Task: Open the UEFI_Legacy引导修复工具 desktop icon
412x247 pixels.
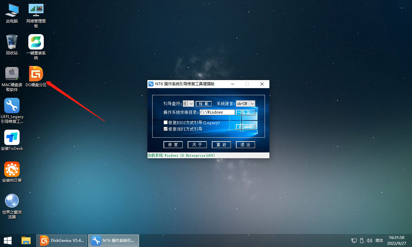Action: [12, 106]
